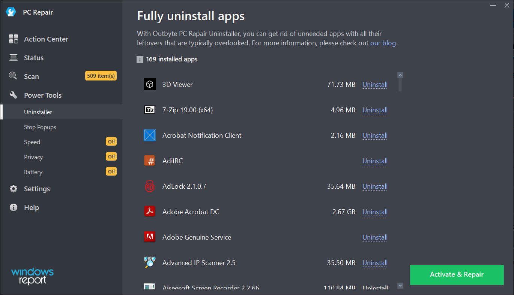This screenshot has height=295, width=514.
Task: Click the Status monitor icon
Action: pos(14,58)
